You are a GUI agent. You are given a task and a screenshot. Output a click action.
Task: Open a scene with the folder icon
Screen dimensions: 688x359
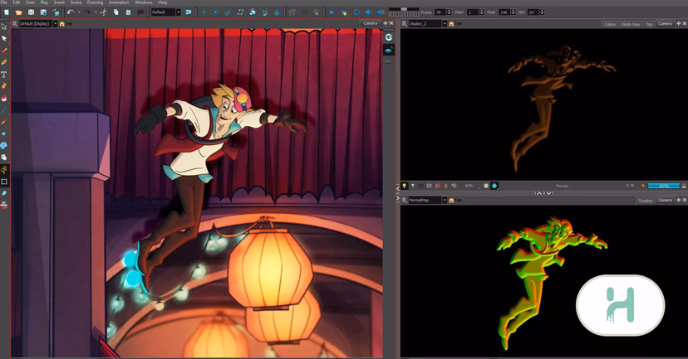[18, 12]
